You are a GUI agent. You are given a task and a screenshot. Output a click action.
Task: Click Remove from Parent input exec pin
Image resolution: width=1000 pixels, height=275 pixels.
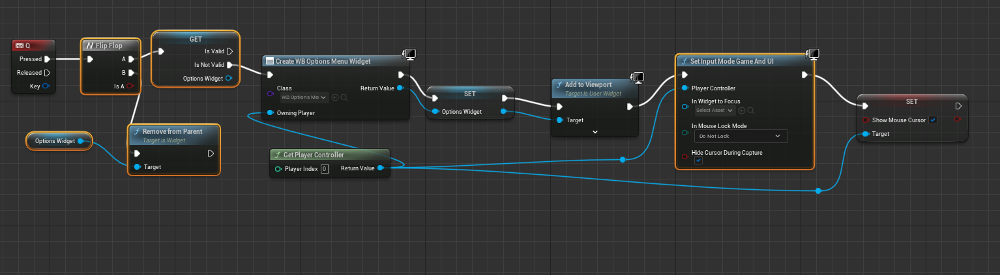coord(137,153)
